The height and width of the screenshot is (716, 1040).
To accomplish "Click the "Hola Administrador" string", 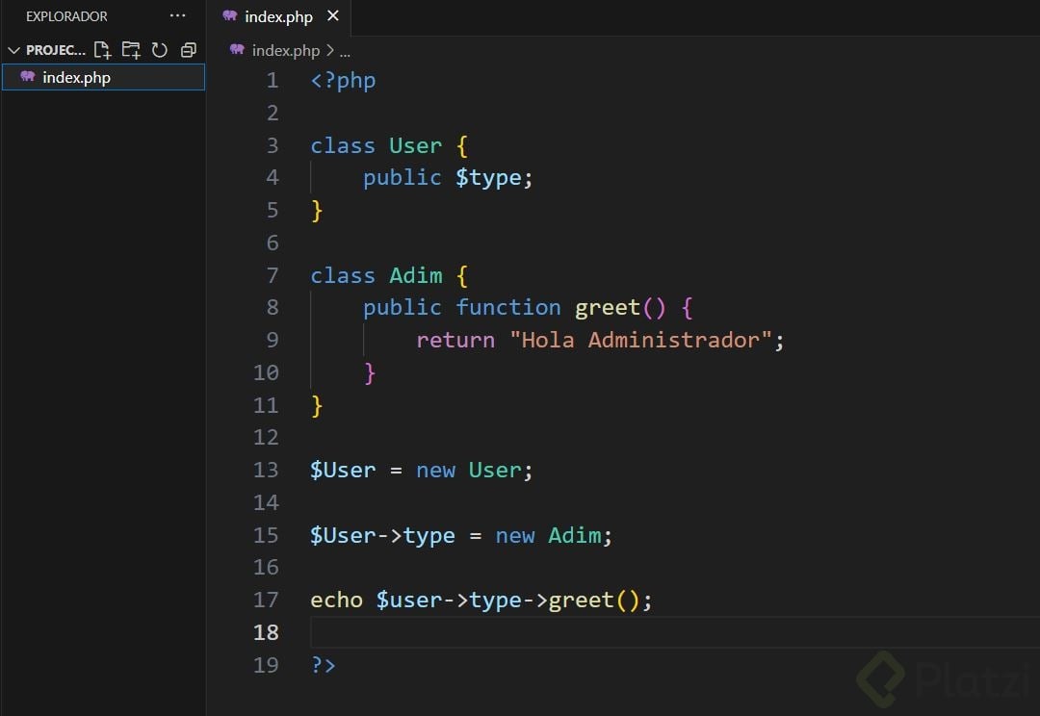I will click(640, 340).
